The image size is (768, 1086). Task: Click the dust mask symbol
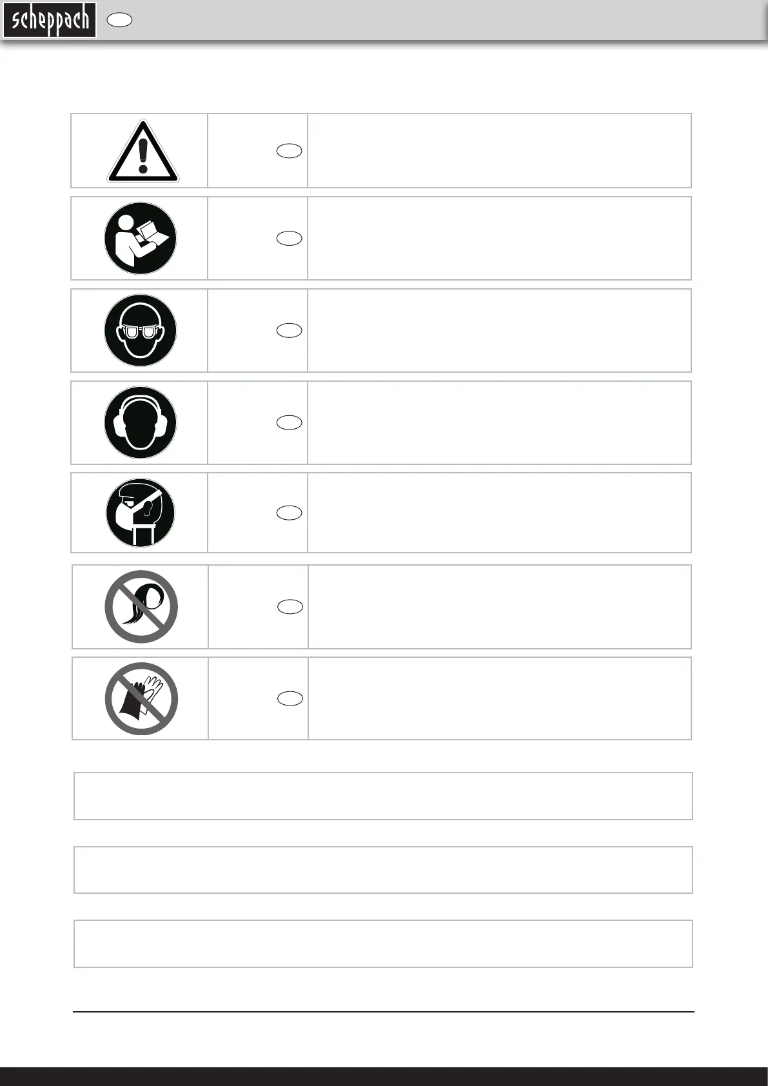(x=141, y=513)
